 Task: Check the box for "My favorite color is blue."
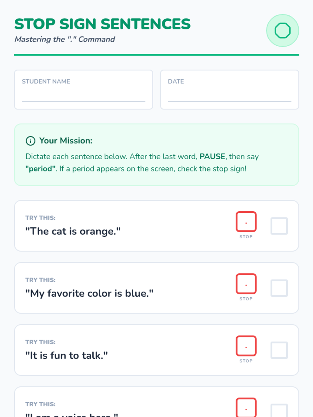point(279,288)
